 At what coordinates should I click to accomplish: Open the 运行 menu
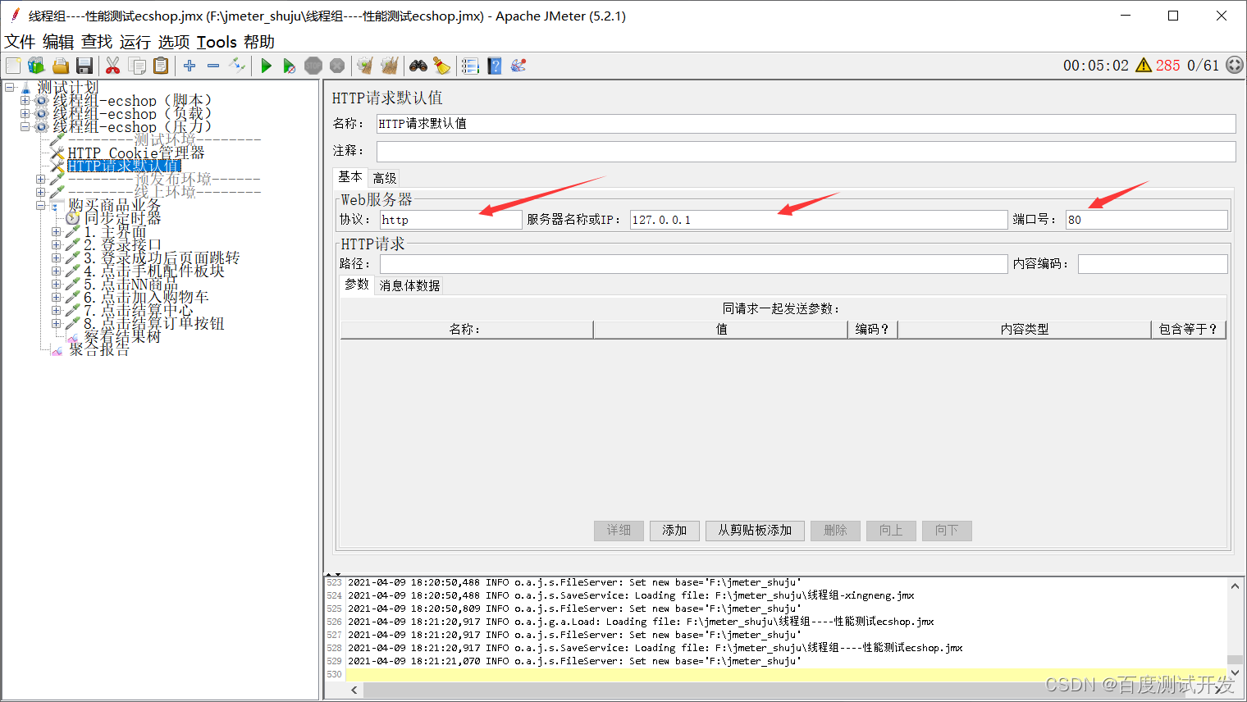135,42
